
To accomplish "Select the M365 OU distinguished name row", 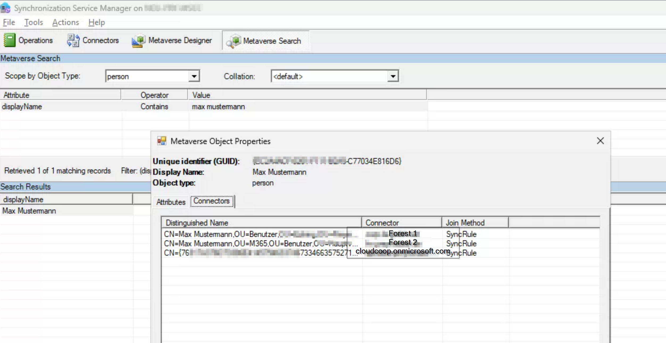I will (x=261, y=243).
